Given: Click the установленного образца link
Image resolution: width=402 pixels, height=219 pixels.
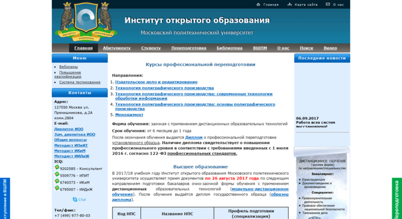Looking at the screenshot, I should [x=136, y=142].
